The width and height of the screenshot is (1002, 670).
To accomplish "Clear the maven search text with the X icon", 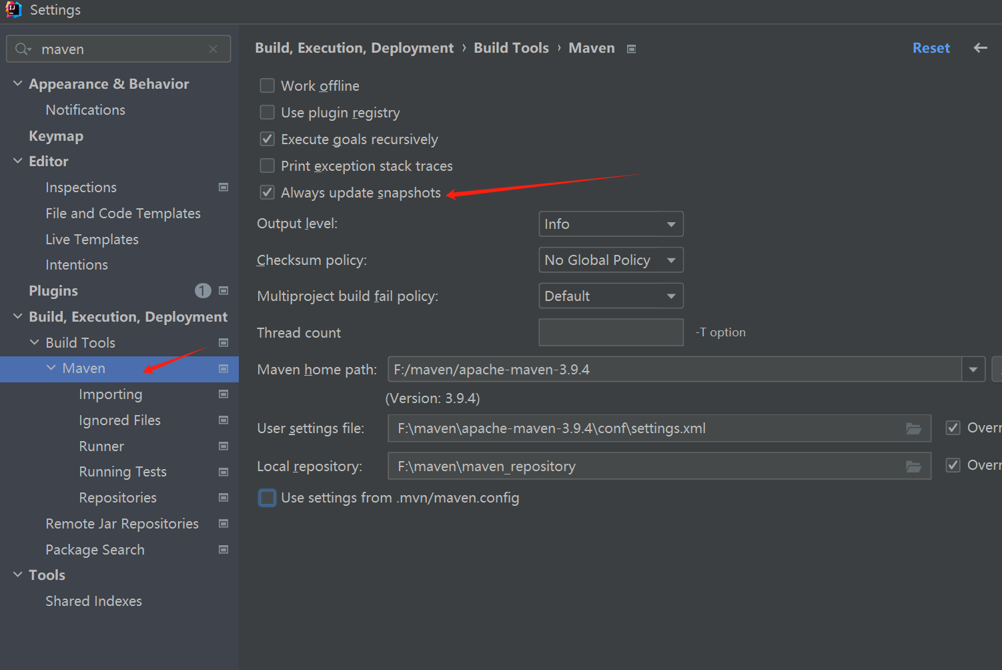I will [x=213, y=49].
